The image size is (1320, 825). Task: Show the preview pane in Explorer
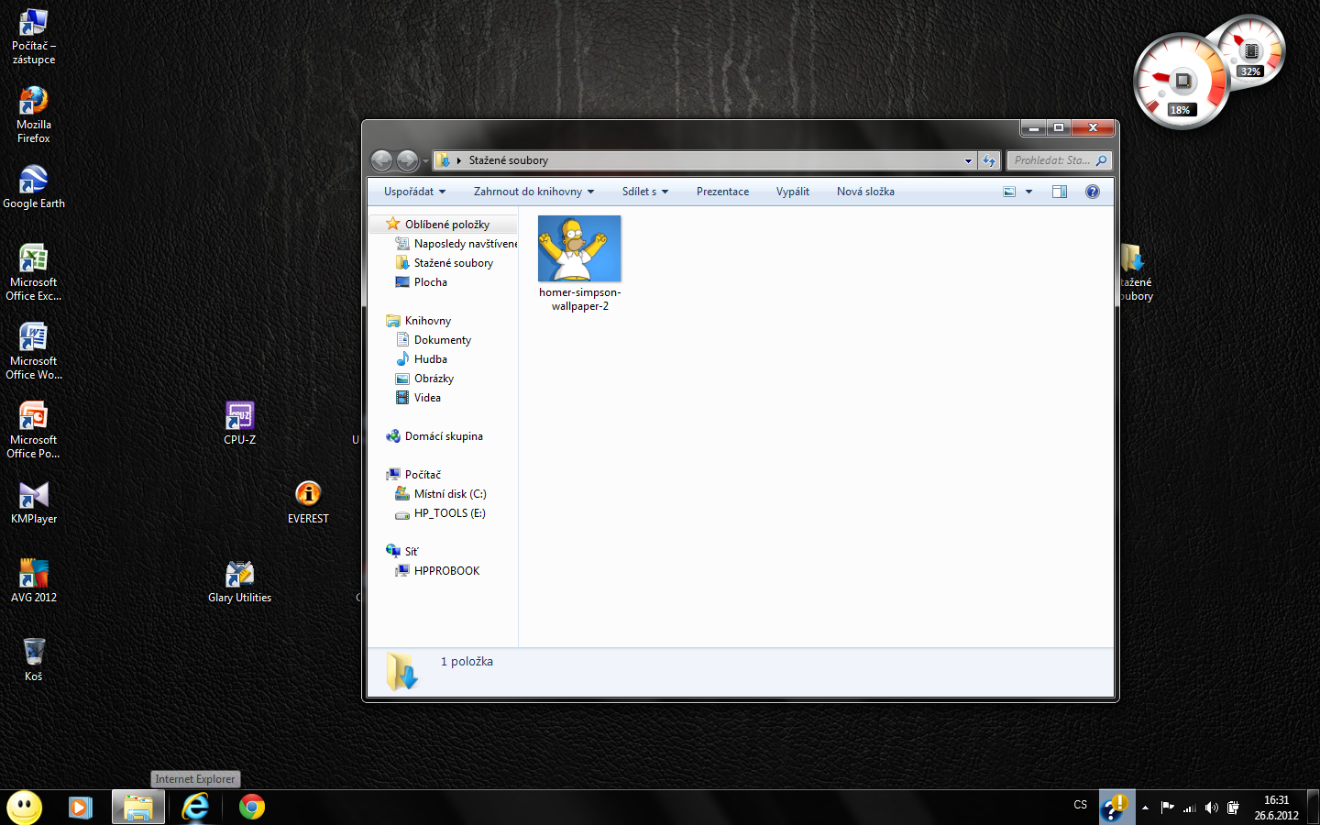point(1060,192)
